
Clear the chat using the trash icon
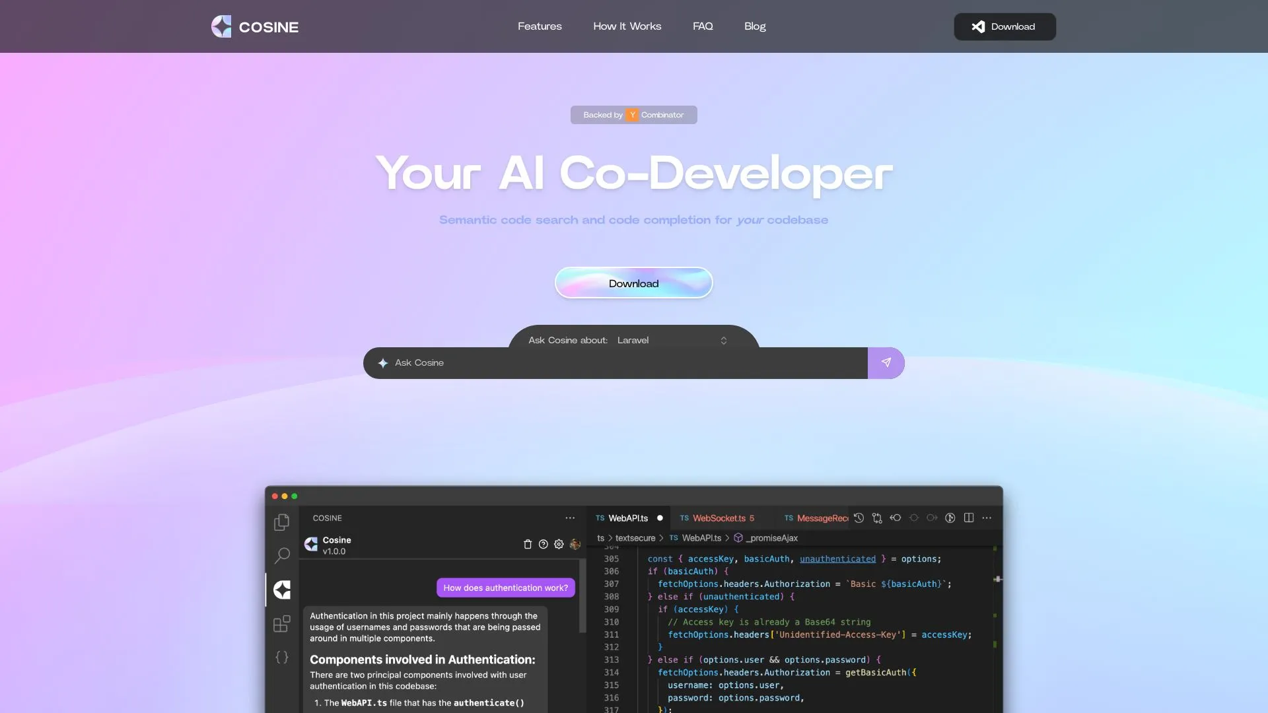[528, 544]
